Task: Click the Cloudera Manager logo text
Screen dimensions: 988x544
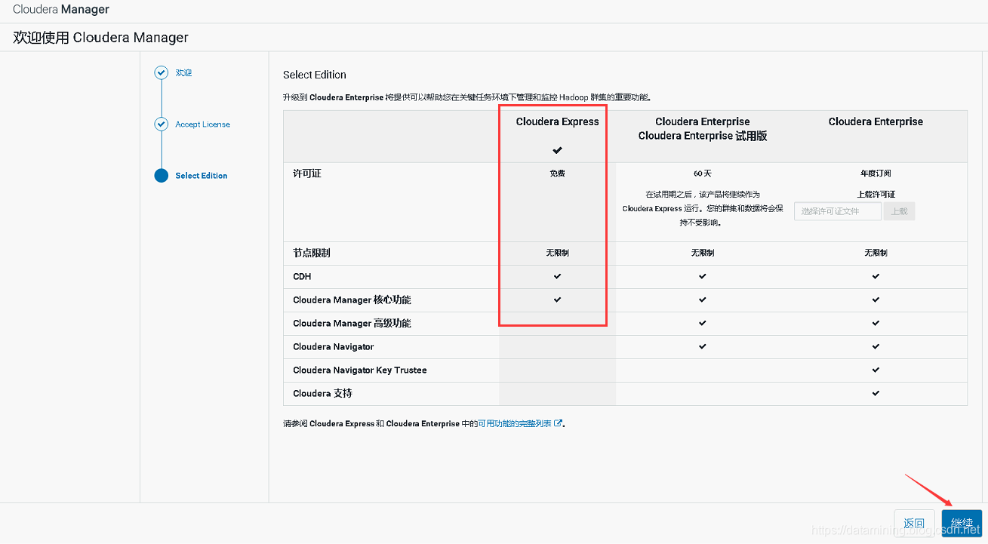Action: 61,10
